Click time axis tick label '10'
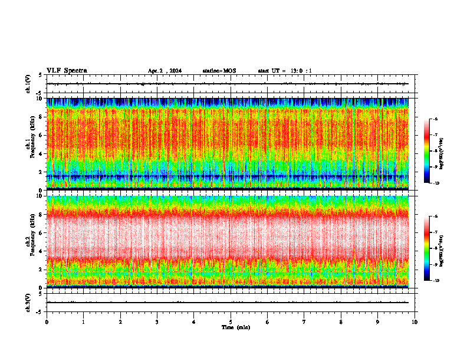Image resolution: width=467 pixels, height=361 pixels. [x=415, y=322]
